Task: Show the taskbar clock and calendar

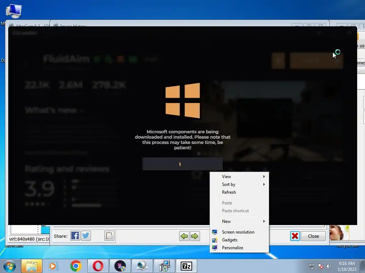Action: (x=347, y=266)
